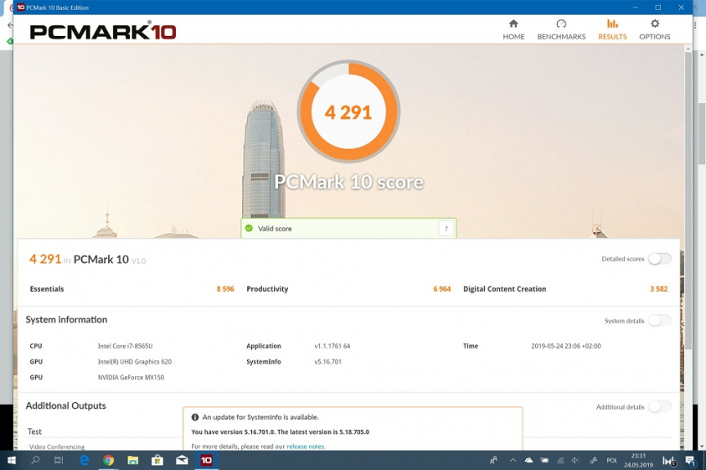Click the Additional Outputs heading
This screenshot has height=470, width=706.
point(65,405)
